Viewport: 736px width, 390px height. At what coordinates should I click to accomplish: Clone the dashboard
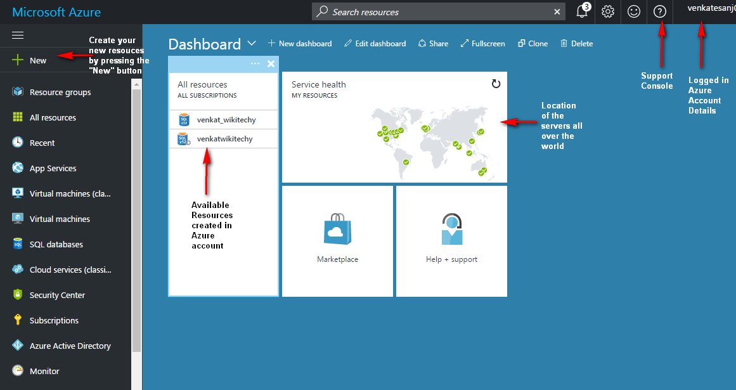[533, 44]
